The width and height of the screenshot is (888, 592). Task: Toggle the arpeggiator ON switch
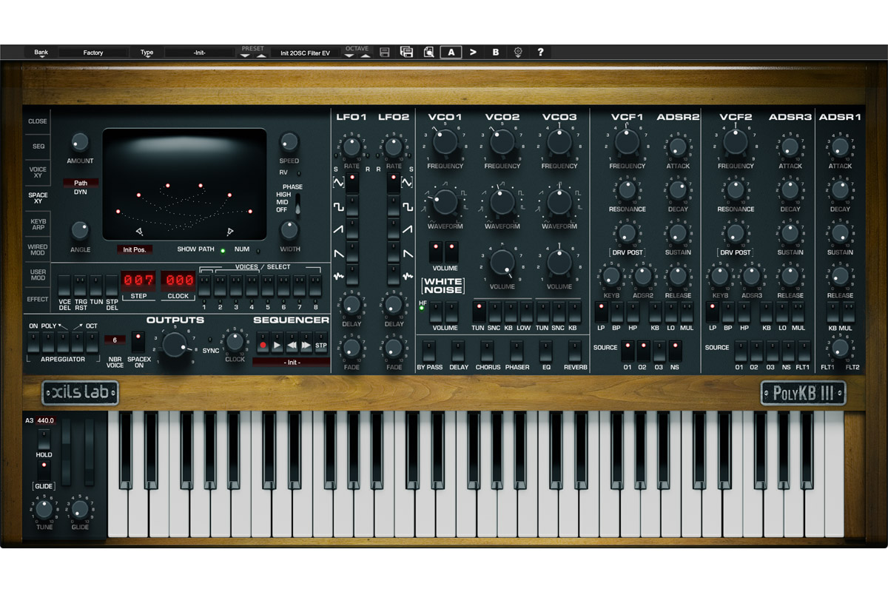point(34,341)
